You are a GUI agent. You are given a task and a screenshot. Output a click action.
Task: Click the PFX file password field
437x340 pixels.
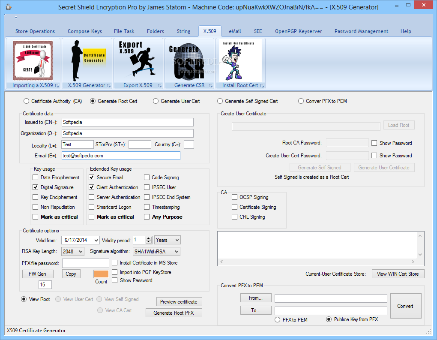(x=86, y=263)
